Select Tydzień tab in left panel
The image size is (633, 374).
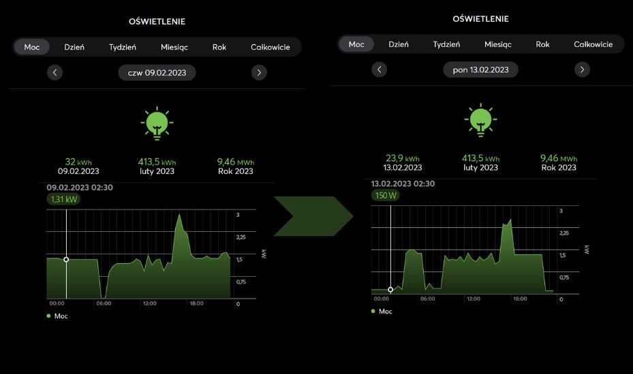(123, 47)
